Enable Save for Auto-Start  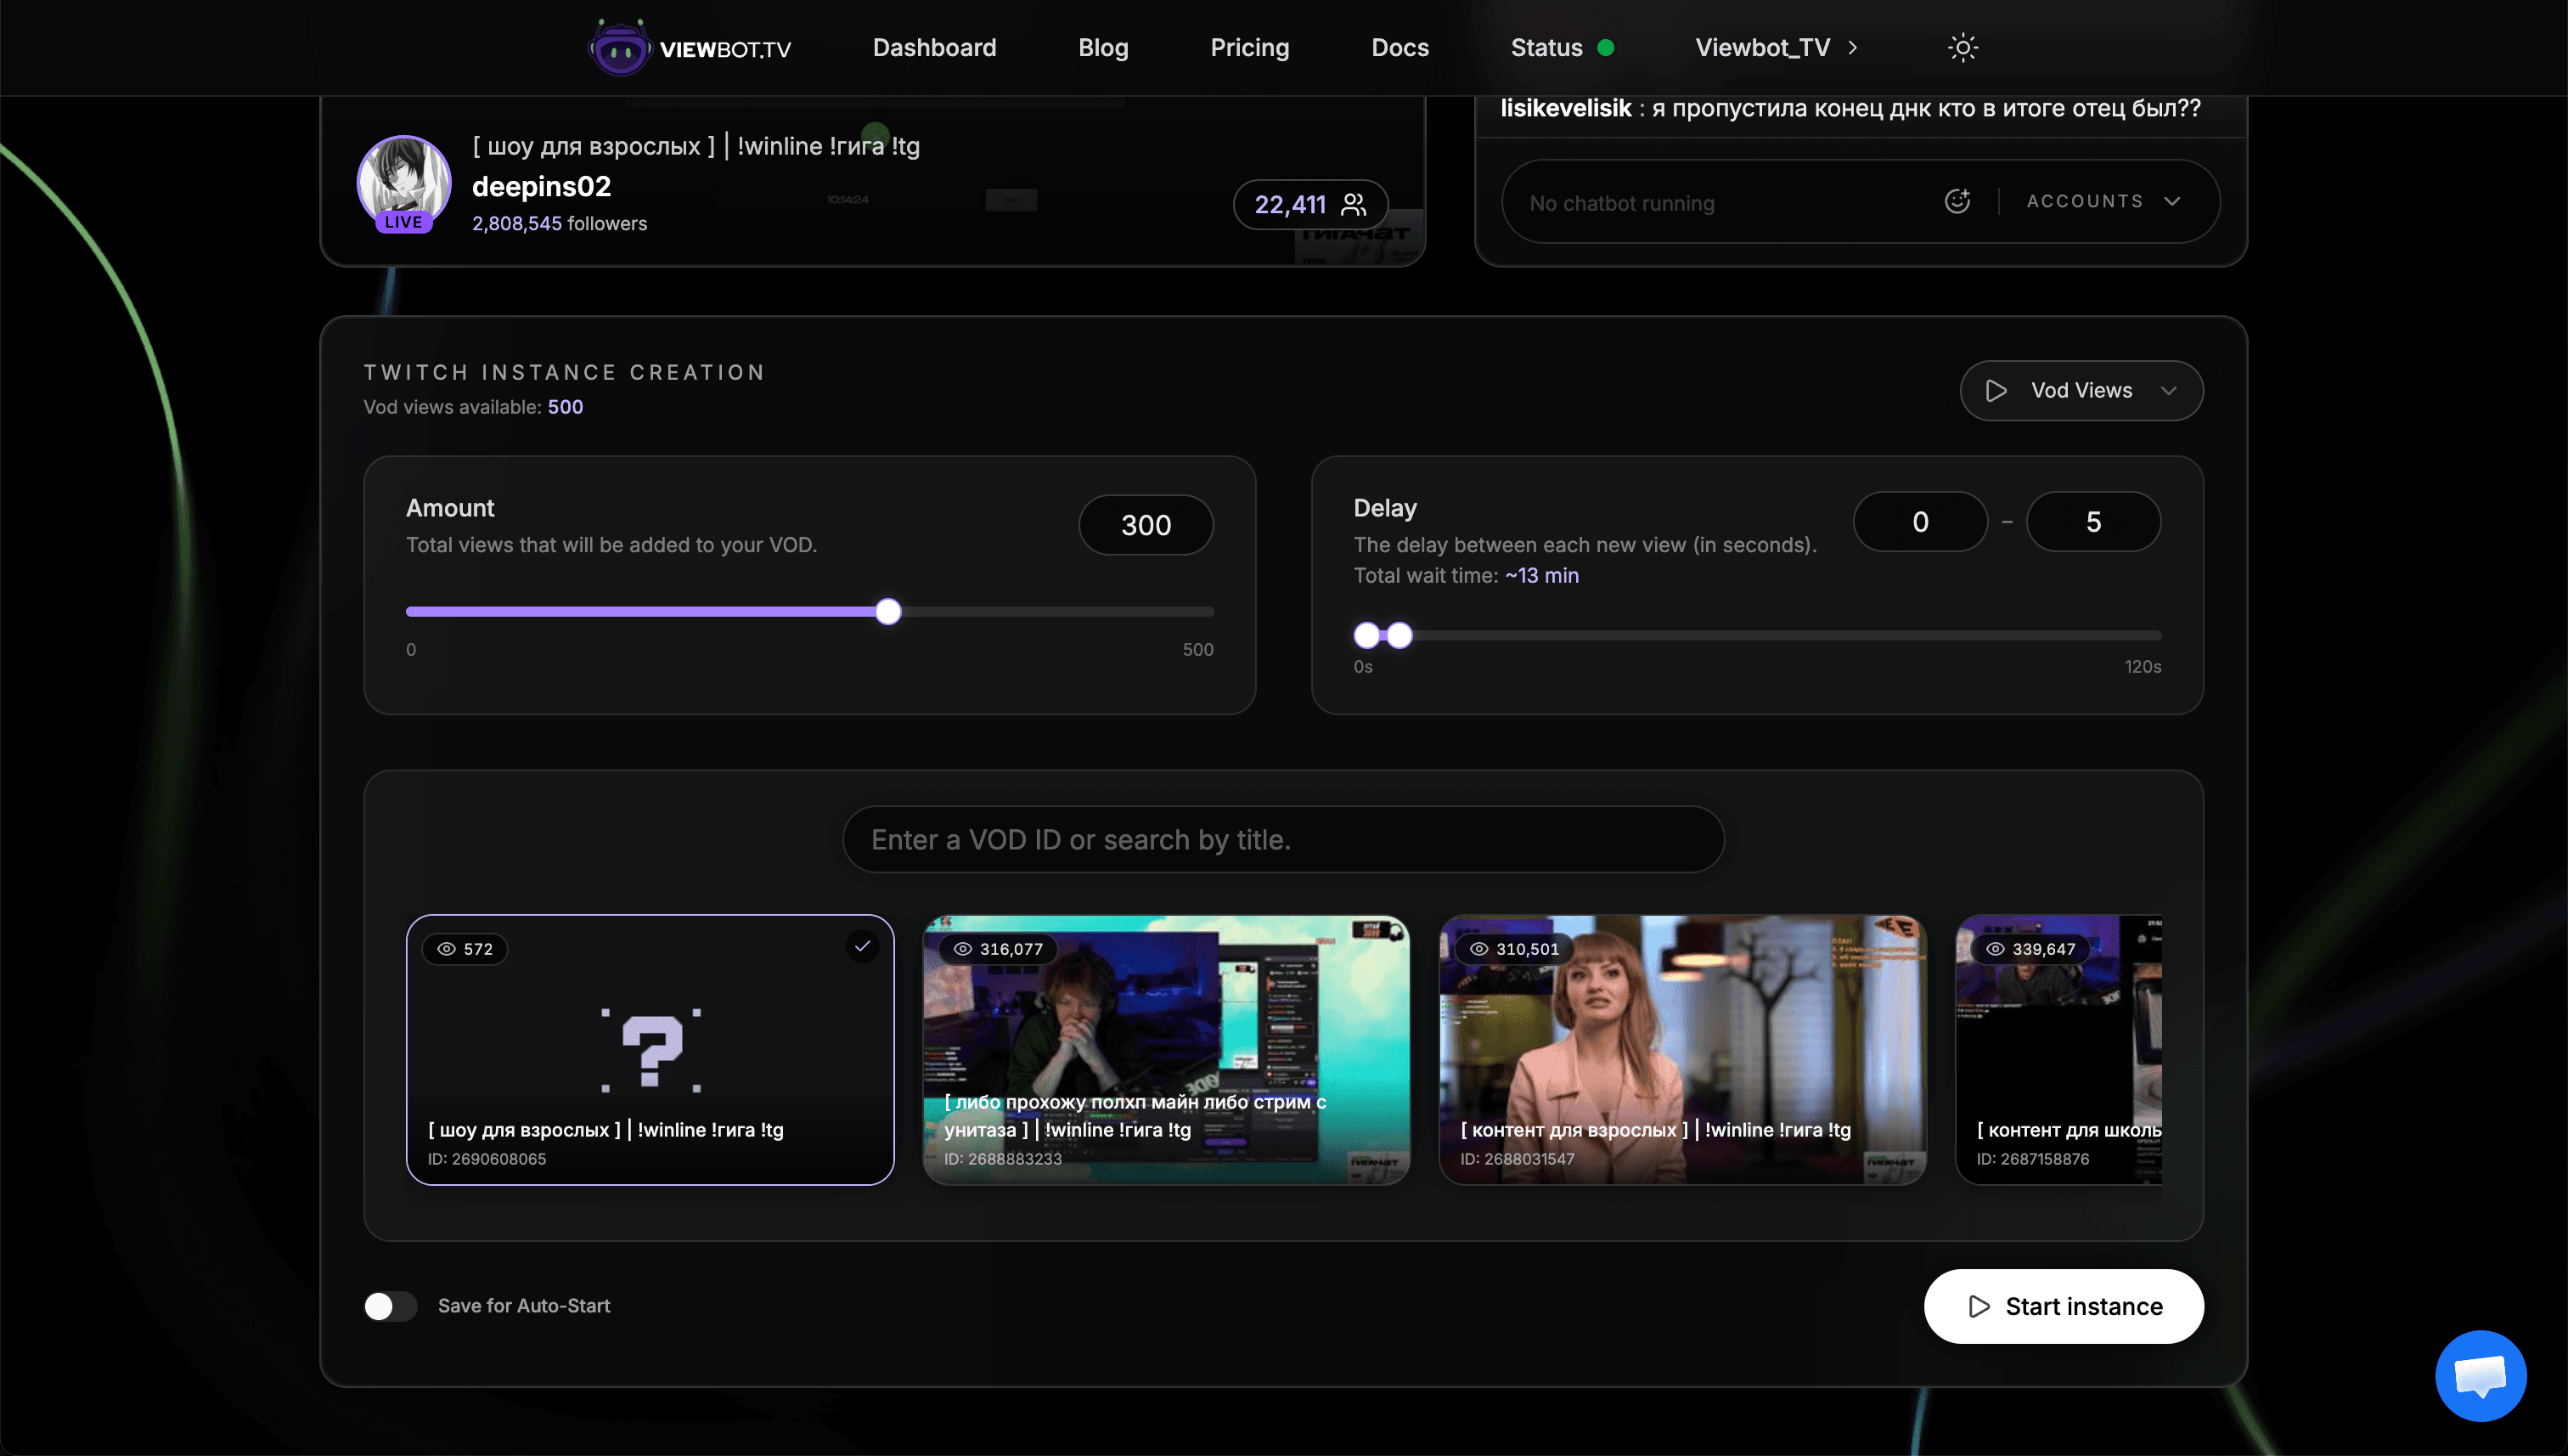(390, 1306)
